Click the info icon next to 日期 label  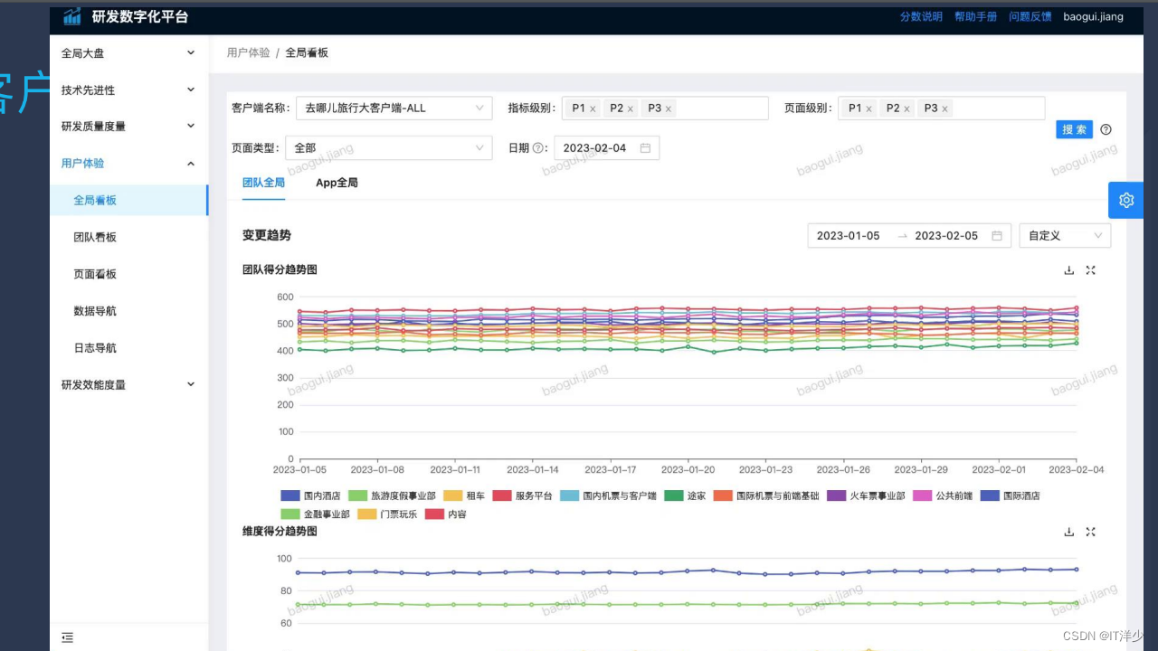pos(538,148)
